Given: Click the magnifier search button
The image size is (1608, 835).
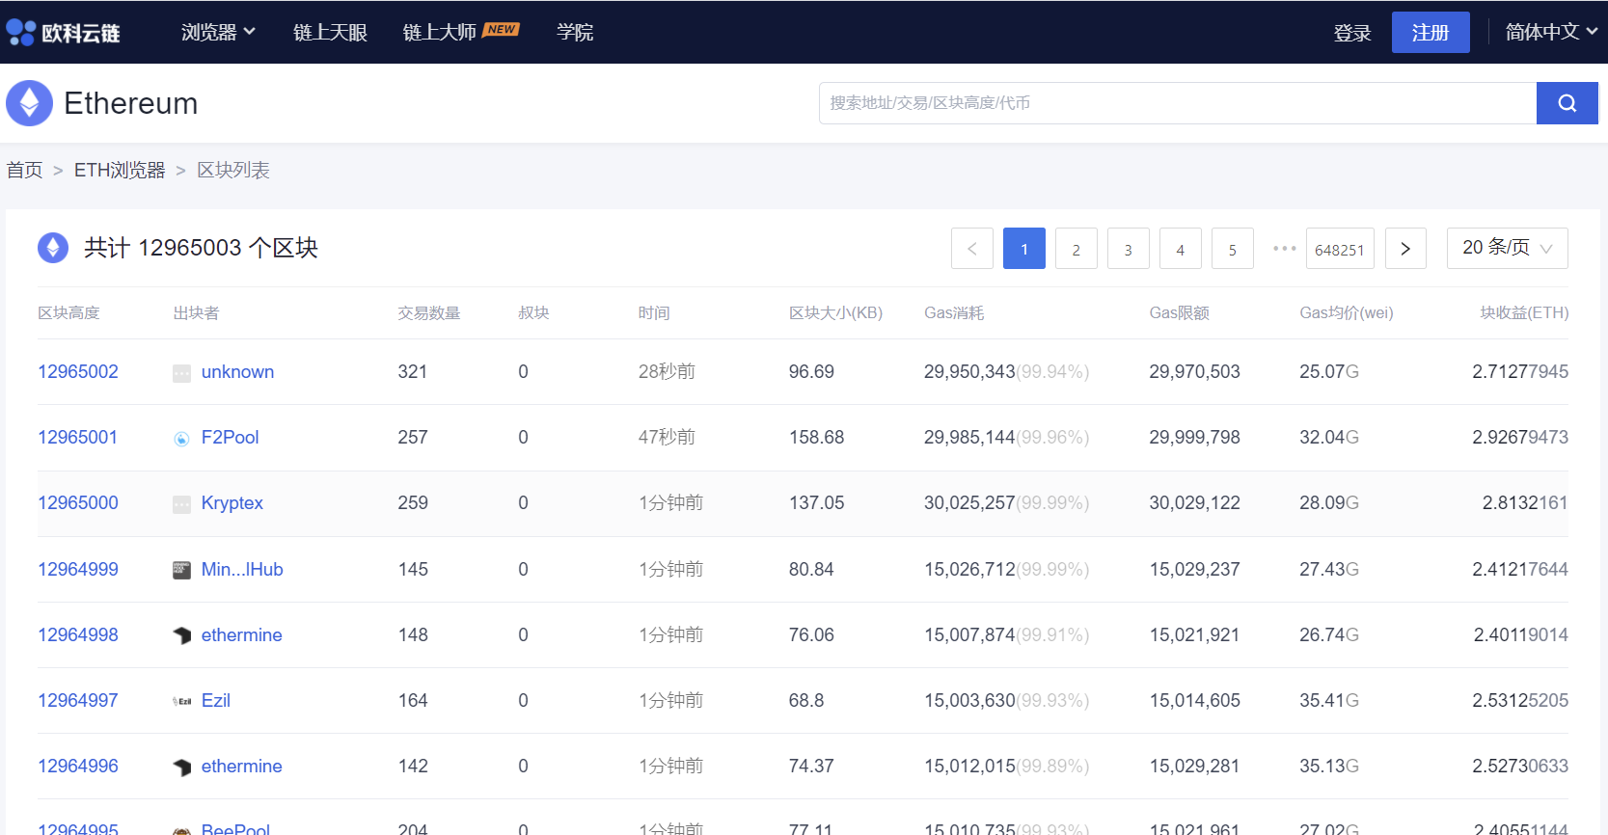Looking at the screenshot, I should click(x=1567, y=103).
